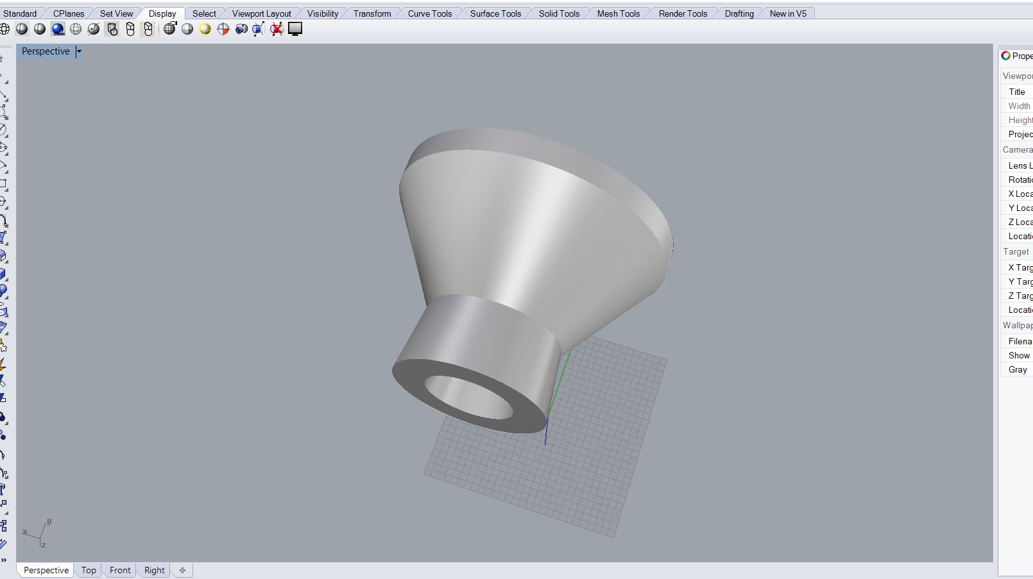The height and width of the screenshot is (579, 1033).
Task: Show the camera with the camera icon
Action: point(241,29)
